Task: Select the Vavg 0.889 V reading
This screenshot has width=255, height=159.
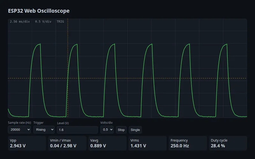Action: [x=107, y=143]
